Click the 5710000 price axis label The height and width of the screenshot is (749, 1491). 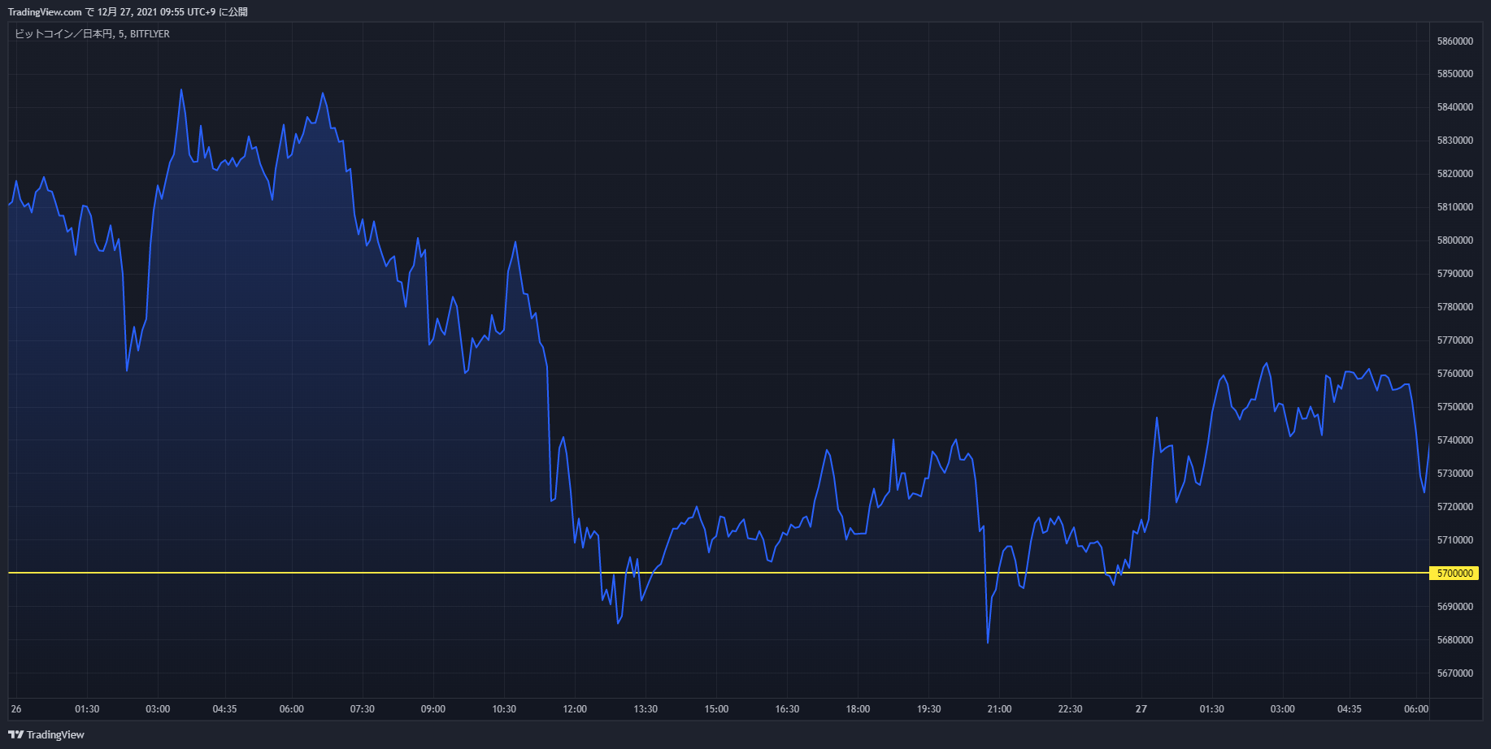point(1454,540)
